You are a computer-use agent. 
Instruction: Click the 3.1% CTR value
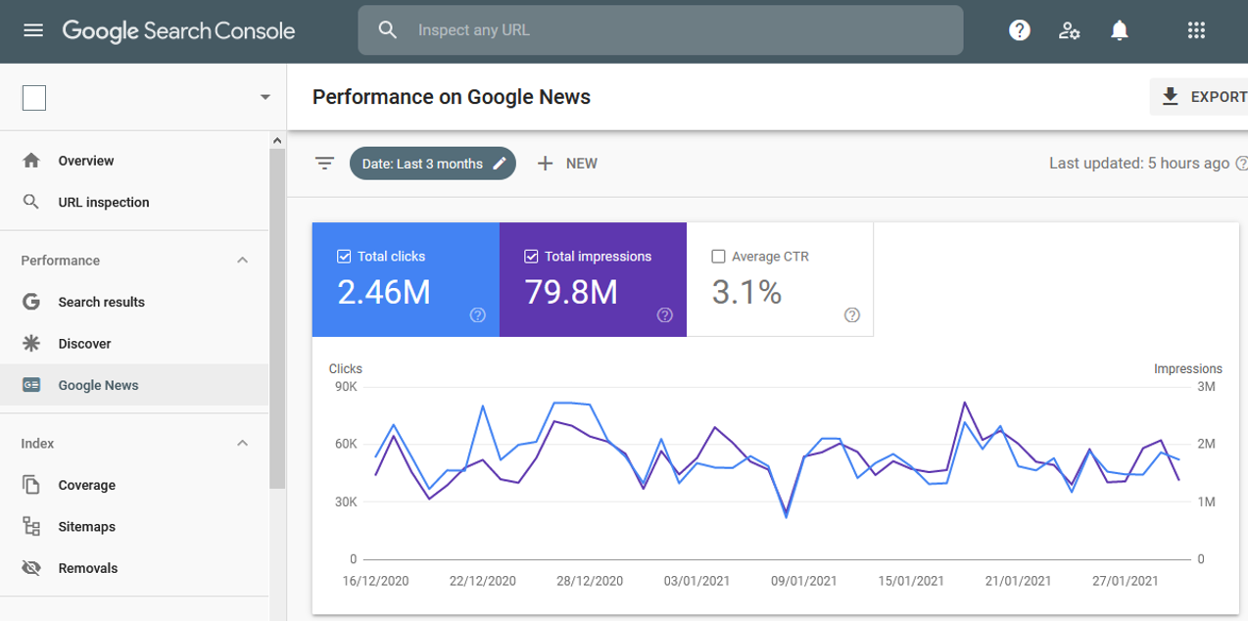[x=746, y=292]
